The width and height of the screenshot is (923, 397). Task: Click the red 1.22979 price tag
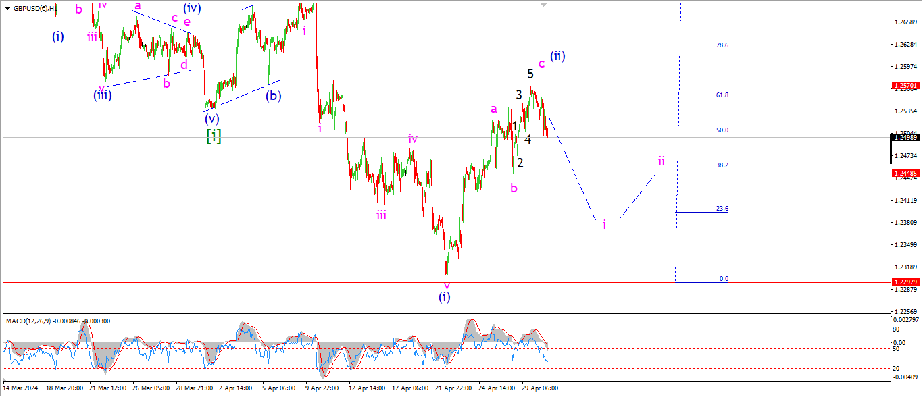click(905, 282)
